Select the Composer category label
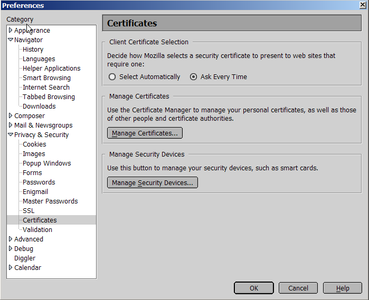 [x=30, y=115]
